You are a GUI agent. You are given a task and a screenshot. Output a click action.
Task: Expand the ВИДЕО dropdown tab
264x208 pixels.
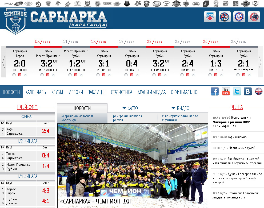(180, 108)
